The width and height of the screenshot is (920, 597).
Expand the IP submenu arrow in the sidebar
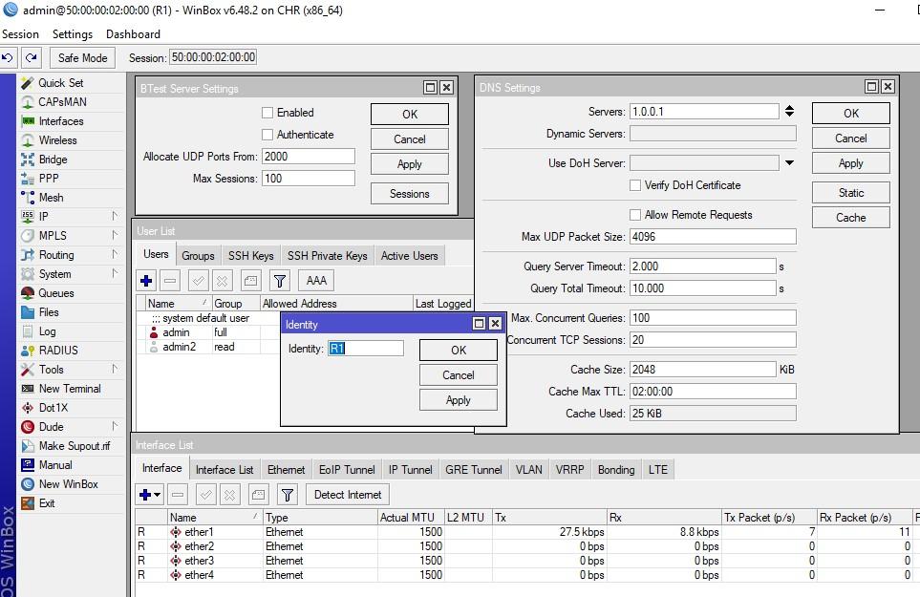[115, 217]
